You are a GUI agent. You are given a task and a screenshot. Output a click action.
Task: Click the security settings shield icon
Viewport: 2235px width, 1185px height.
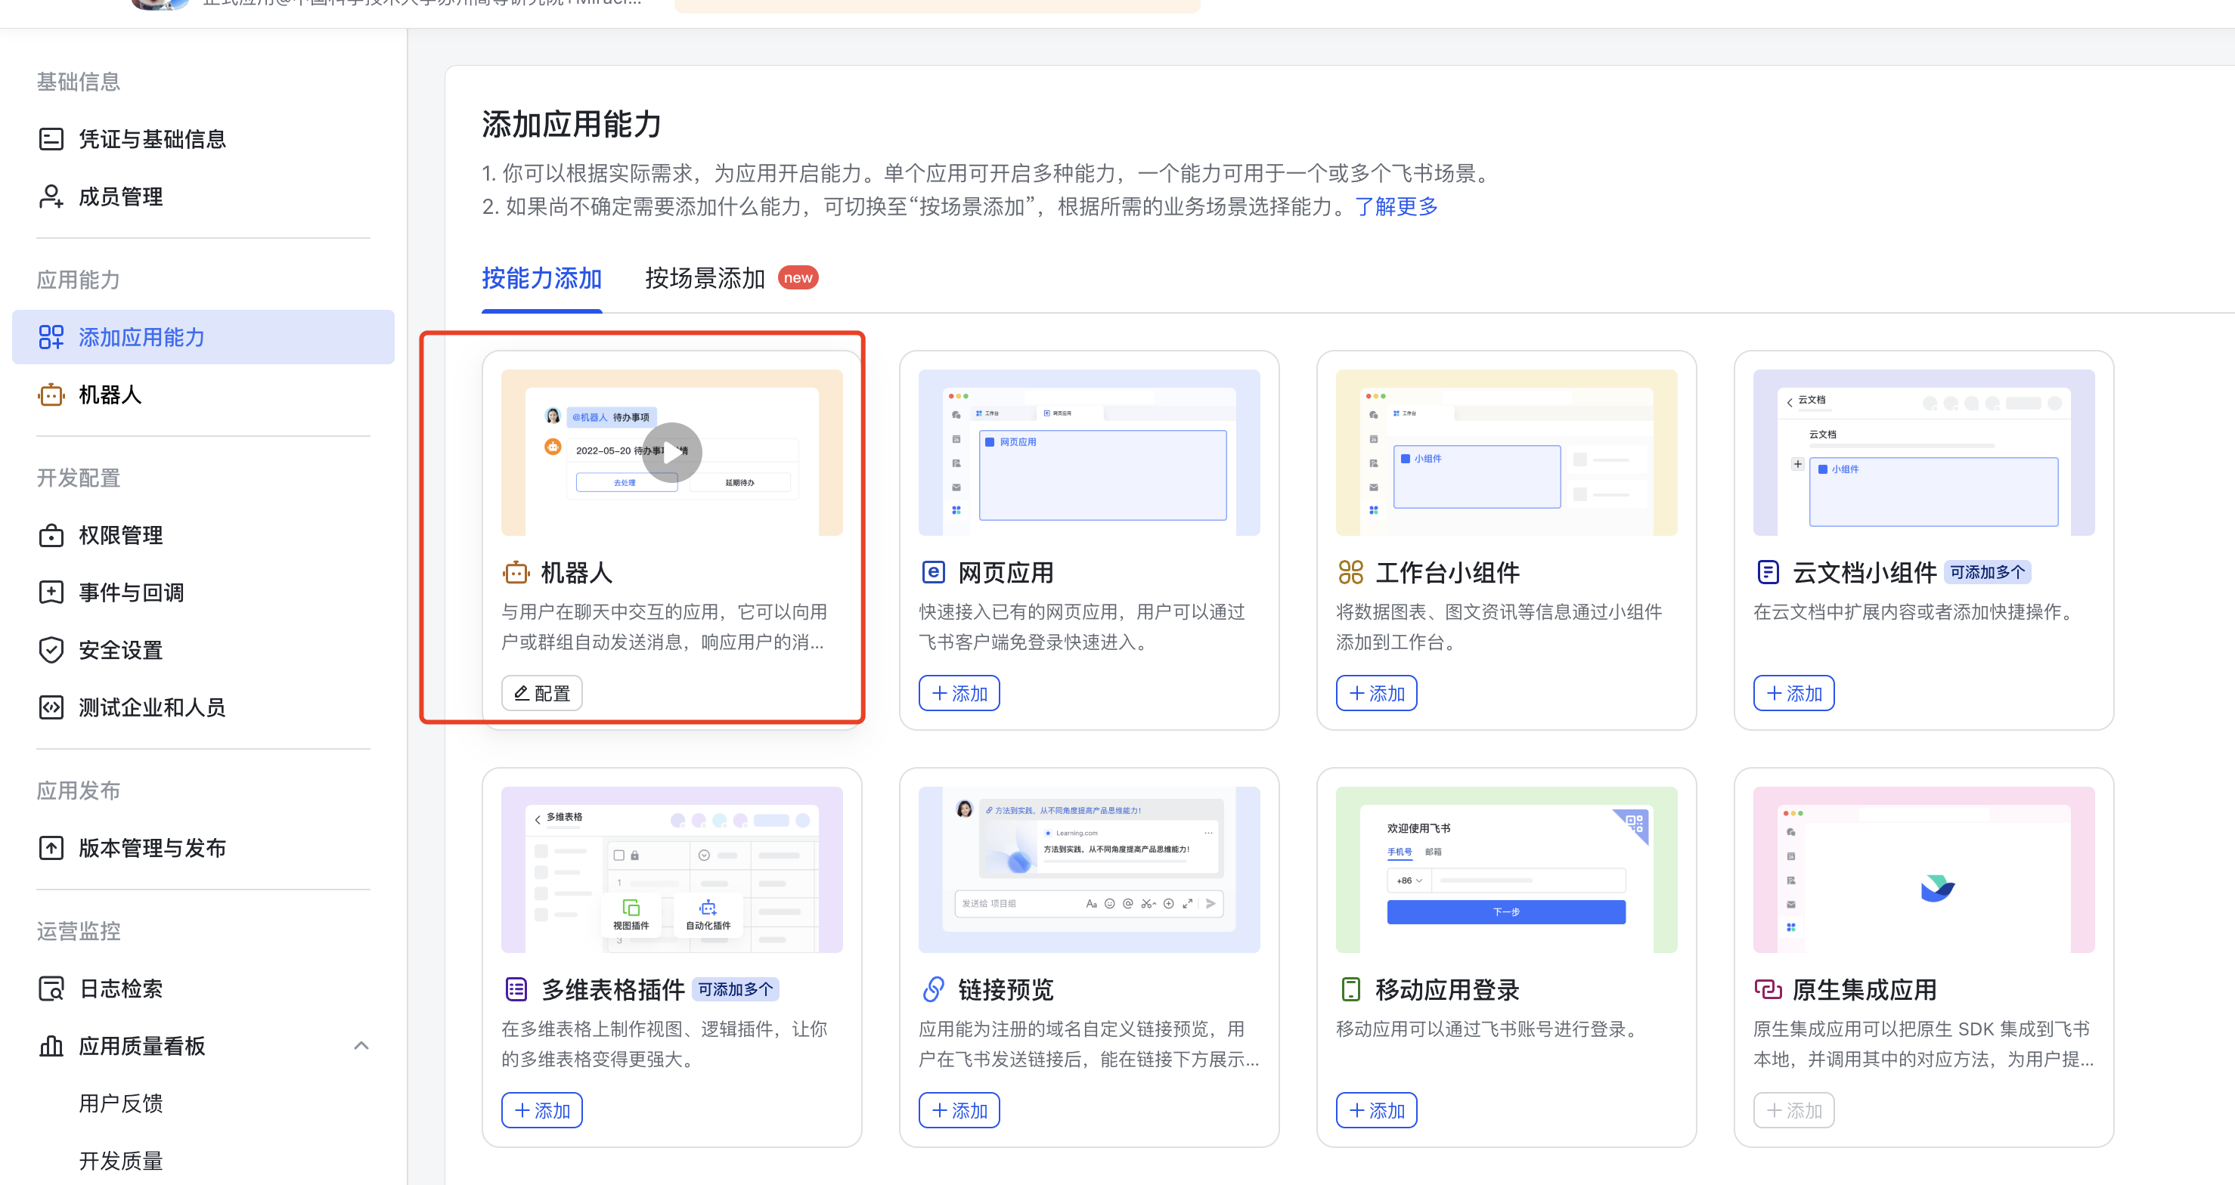(51, 650)
